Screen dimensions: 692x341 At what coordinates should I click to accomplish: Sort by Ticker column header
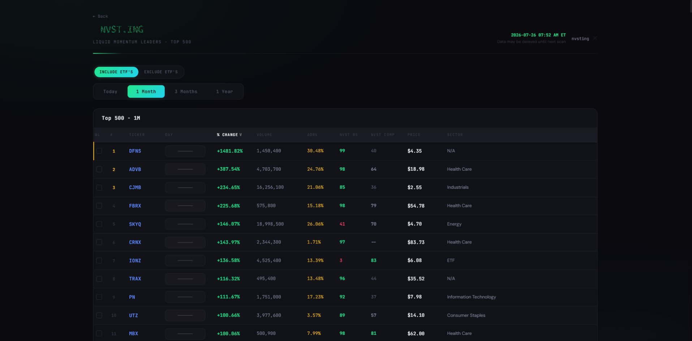tap(137, 135)
